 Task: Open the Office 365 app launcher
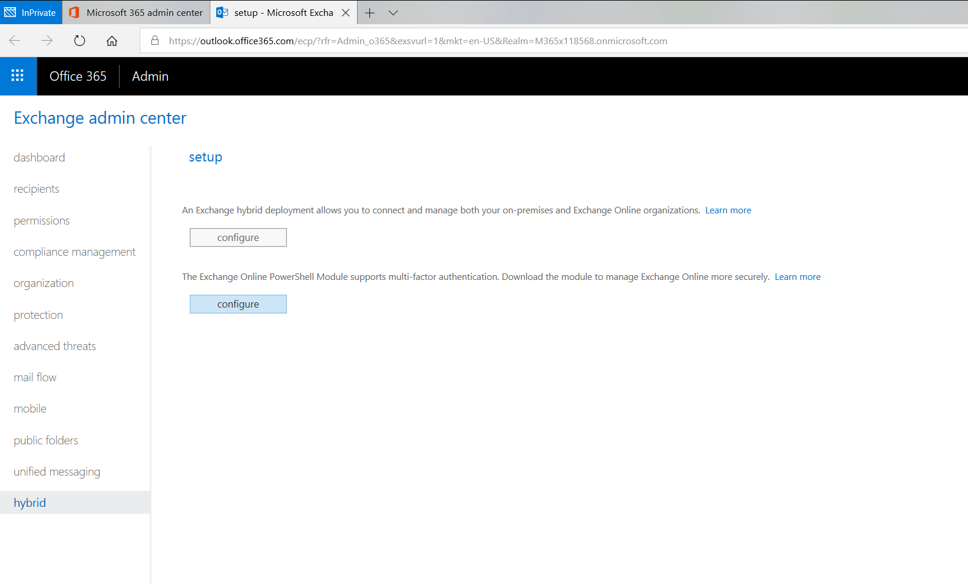point(17,75)
